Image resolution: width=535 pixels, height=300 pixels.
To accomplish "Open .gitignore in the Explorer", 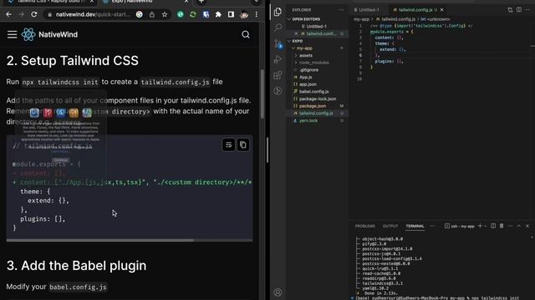I will point(309,70).
